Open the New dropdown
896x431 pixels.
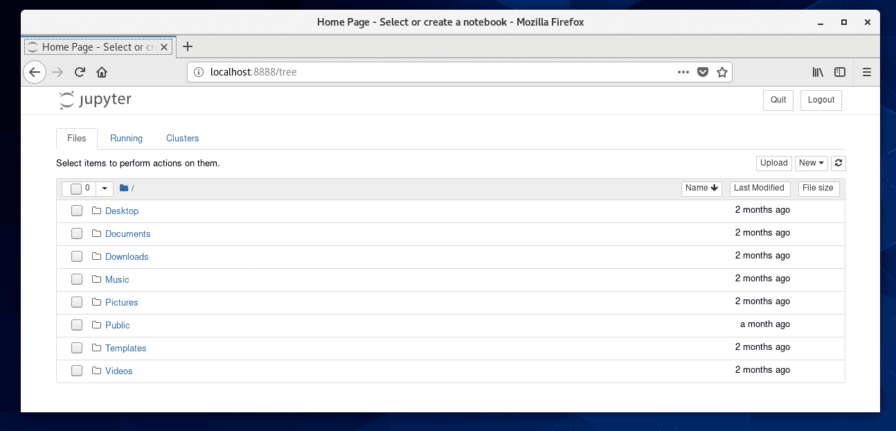[x=811, y=163]
